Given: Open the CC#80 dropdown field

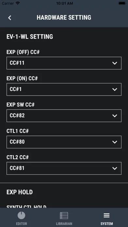Looking at the screenshot, I should coord(64,142).
